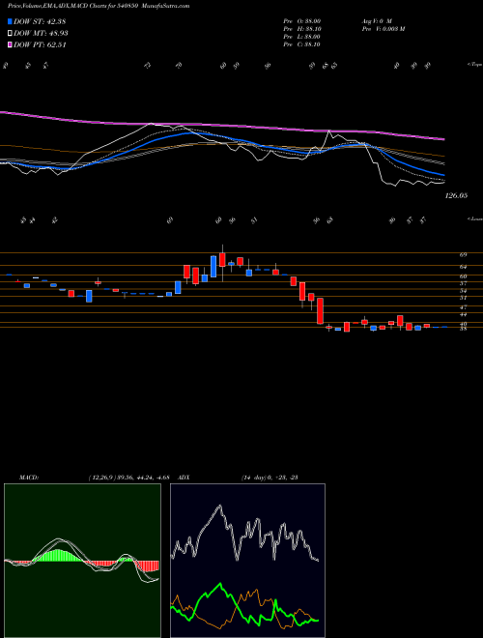Click the 'Pre L: 38.00' low value
This screenshot has height=638, width=483.
tap(301, 37)
